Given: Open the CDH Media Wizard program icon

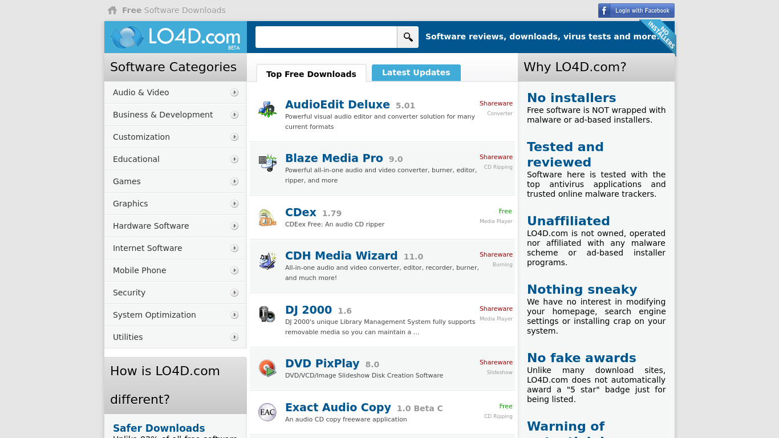Looking at the screenshot, I should pyautogui.click(x=267, y=261).
